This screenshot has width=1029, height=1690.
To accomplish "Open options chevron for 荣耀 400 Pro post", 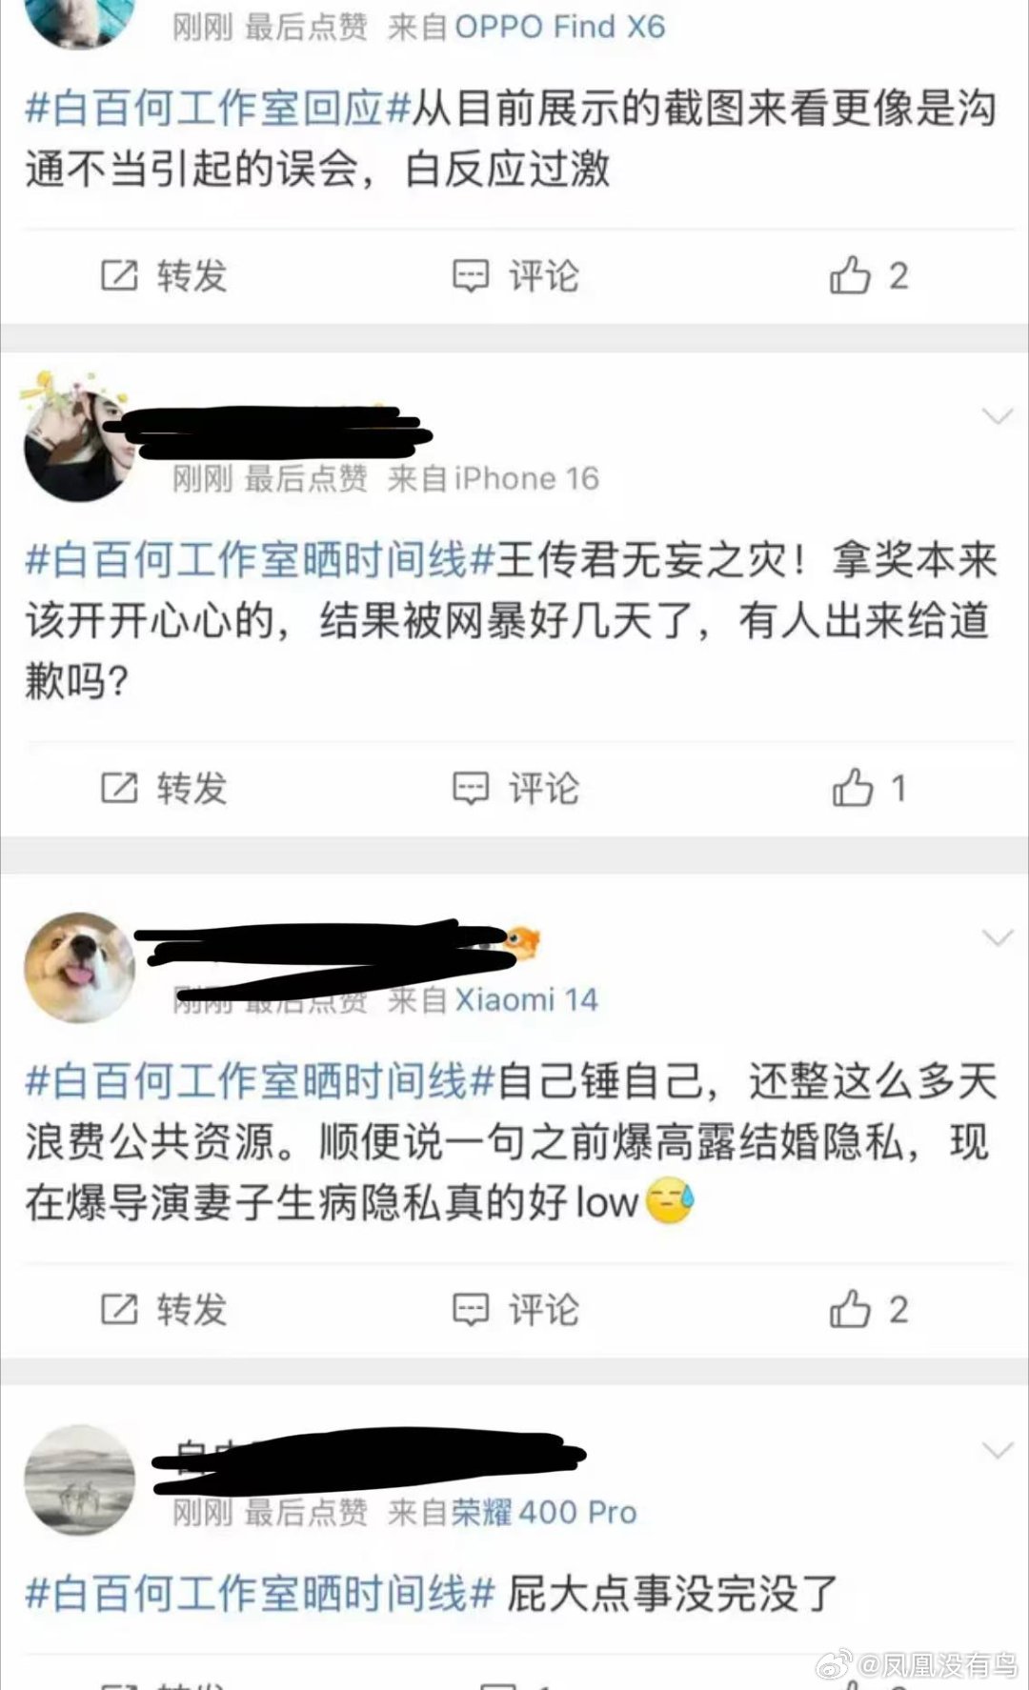I will (997, 1451).
